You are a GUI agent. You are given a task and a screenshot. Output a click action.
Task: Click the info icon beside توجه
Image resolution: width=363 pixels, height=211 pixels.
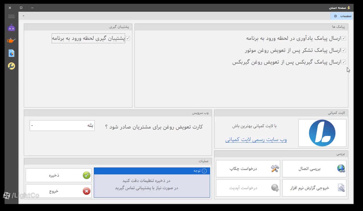(x=204, y=171)
